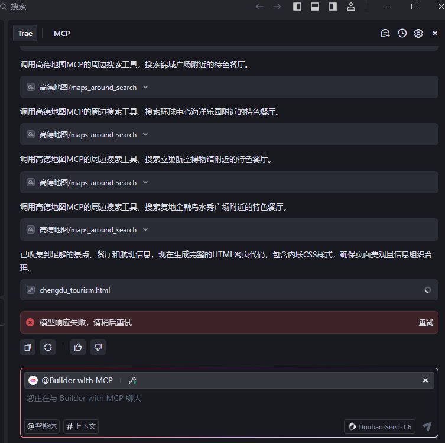Viewport: 445px width, 443px height.
Task: Copy the response with copy icon
Action: (28, 347)
